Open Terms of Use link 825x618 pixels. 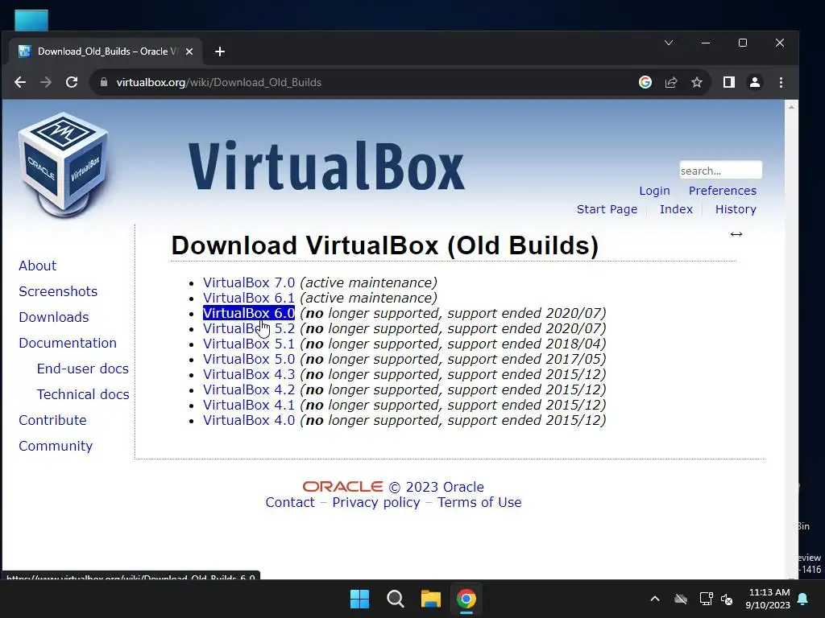[x=479, y=502]
